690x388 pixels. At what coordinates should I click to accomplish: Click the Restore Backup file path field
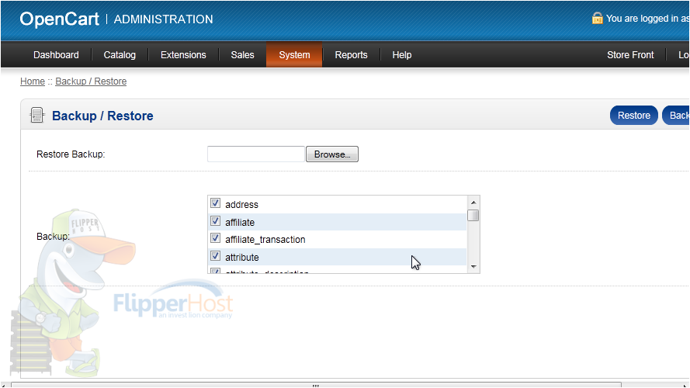[x=256, y=154]
